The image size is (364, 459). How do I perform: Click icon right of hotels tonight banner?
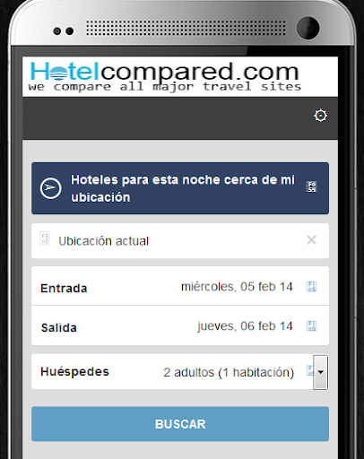pos(312,186)
